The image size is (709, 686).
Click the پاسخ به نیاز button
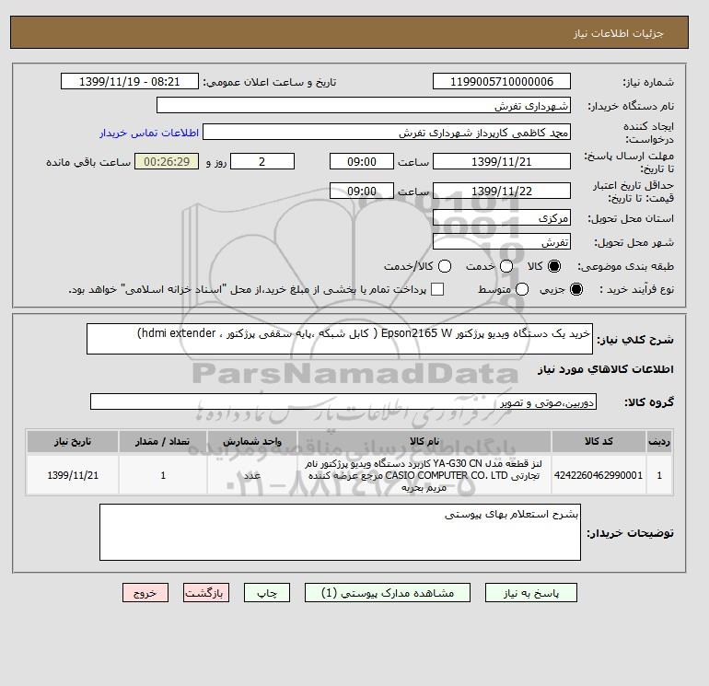coord(531,592)
